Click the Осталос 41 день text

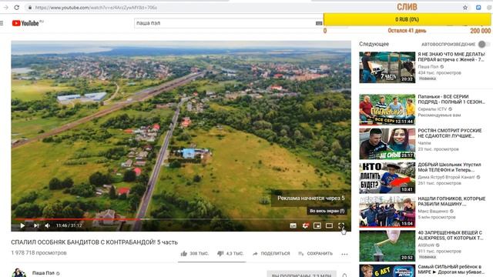pos(407,31)
